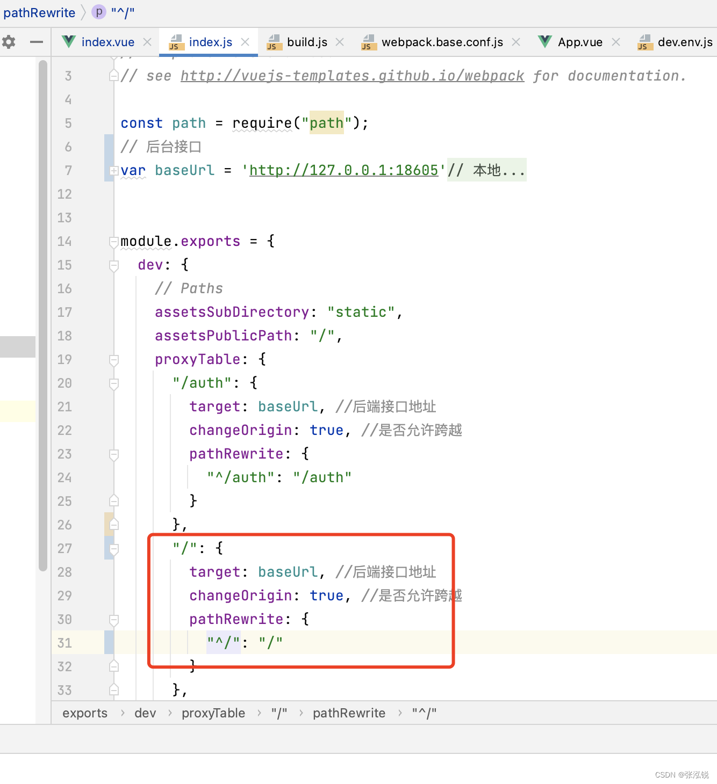The width and height of the screenshot is (717, 784).
Task: Click proxyTable in the bottom breadcrumb
Action: [213, 713]
